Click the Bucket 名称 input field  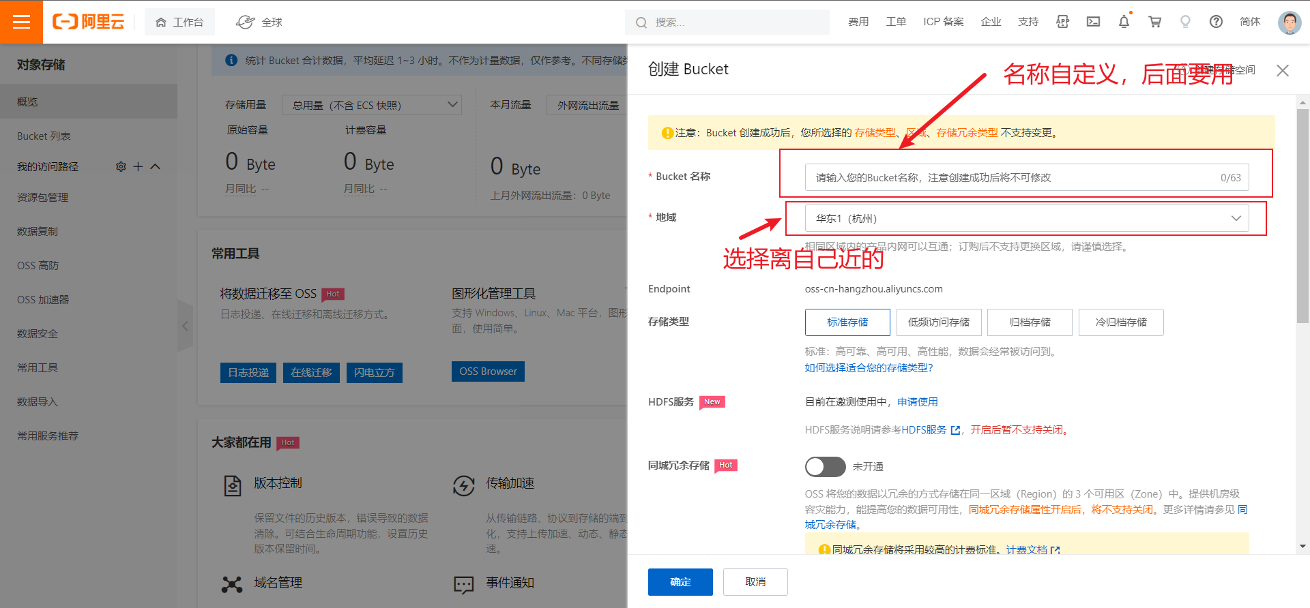pos(1027,177)
